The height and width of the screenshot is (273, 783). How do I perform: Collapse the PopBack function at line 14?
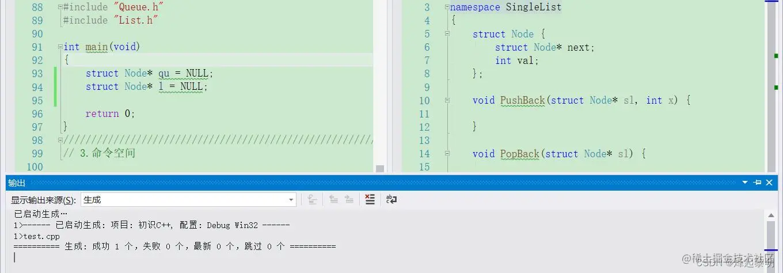(x=447, y=154)
